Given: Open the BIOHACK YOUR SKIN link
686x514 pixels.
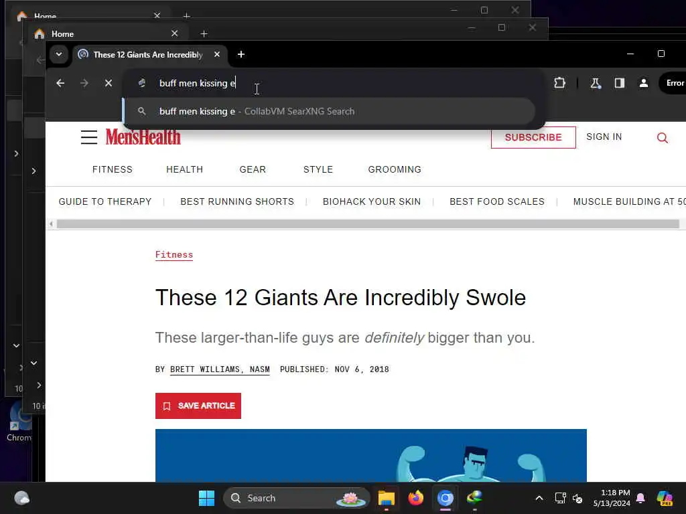Looking at the screenshot, I should 372,201.
